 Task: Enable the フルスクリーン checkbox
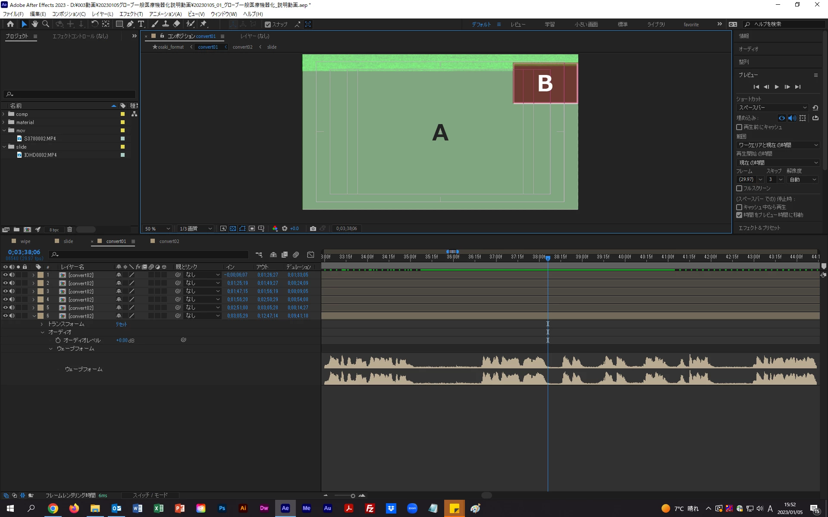pyautogui.click(x=739, y=188)
